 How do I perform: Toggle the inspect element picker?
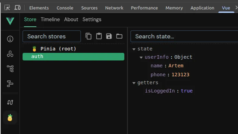pyautogui.click(x=7, y=8)
